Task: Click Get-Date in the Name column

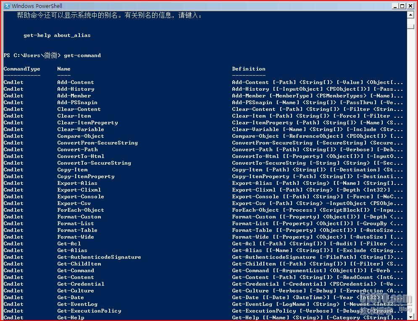Action: pos(71,297)
